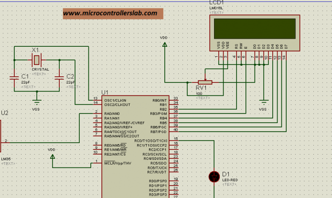Select the VDD power terminal near MCLR
Image resolution: width=332 pixels, height=198 pixels.
pos(53,156)
